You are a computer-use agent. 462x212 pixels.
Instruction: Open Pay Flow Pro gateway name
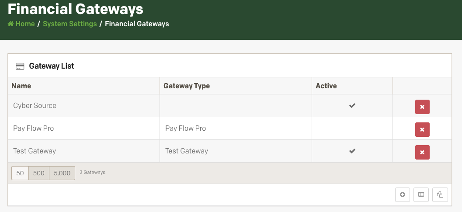pos(34,129)
